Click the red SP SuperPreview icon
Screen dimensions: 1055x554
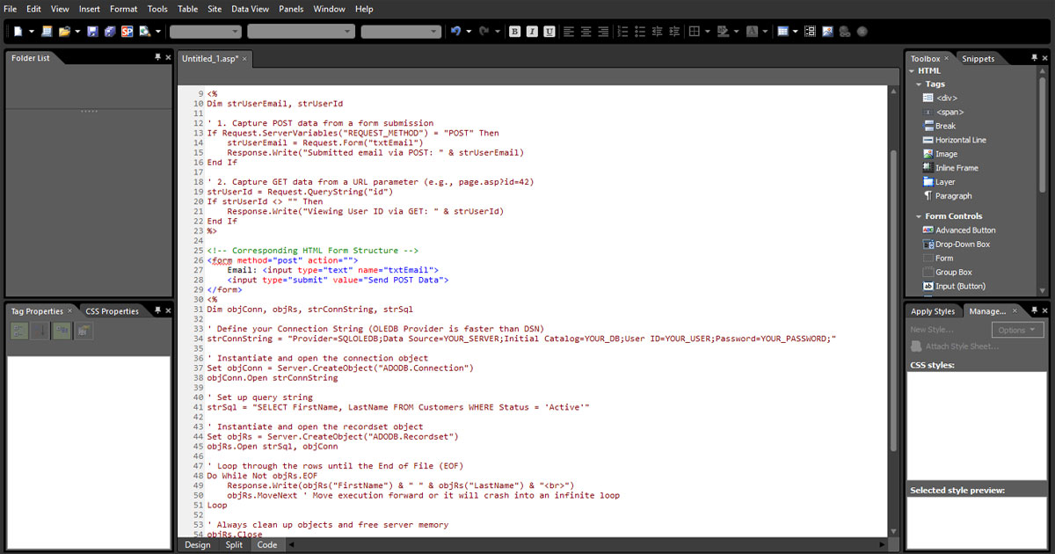[127, 31]
